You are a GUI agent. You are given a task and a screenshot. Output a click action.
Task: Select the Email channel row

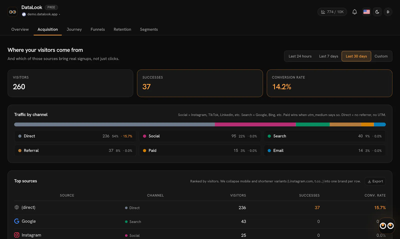tap(325, 151)
